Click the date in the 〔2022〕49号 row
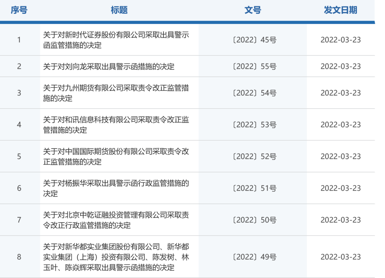The image size is (385, 278). [340, 257]
